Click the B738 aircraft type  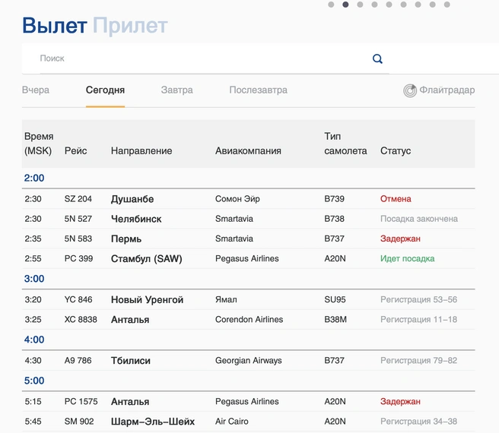point(334,219)
